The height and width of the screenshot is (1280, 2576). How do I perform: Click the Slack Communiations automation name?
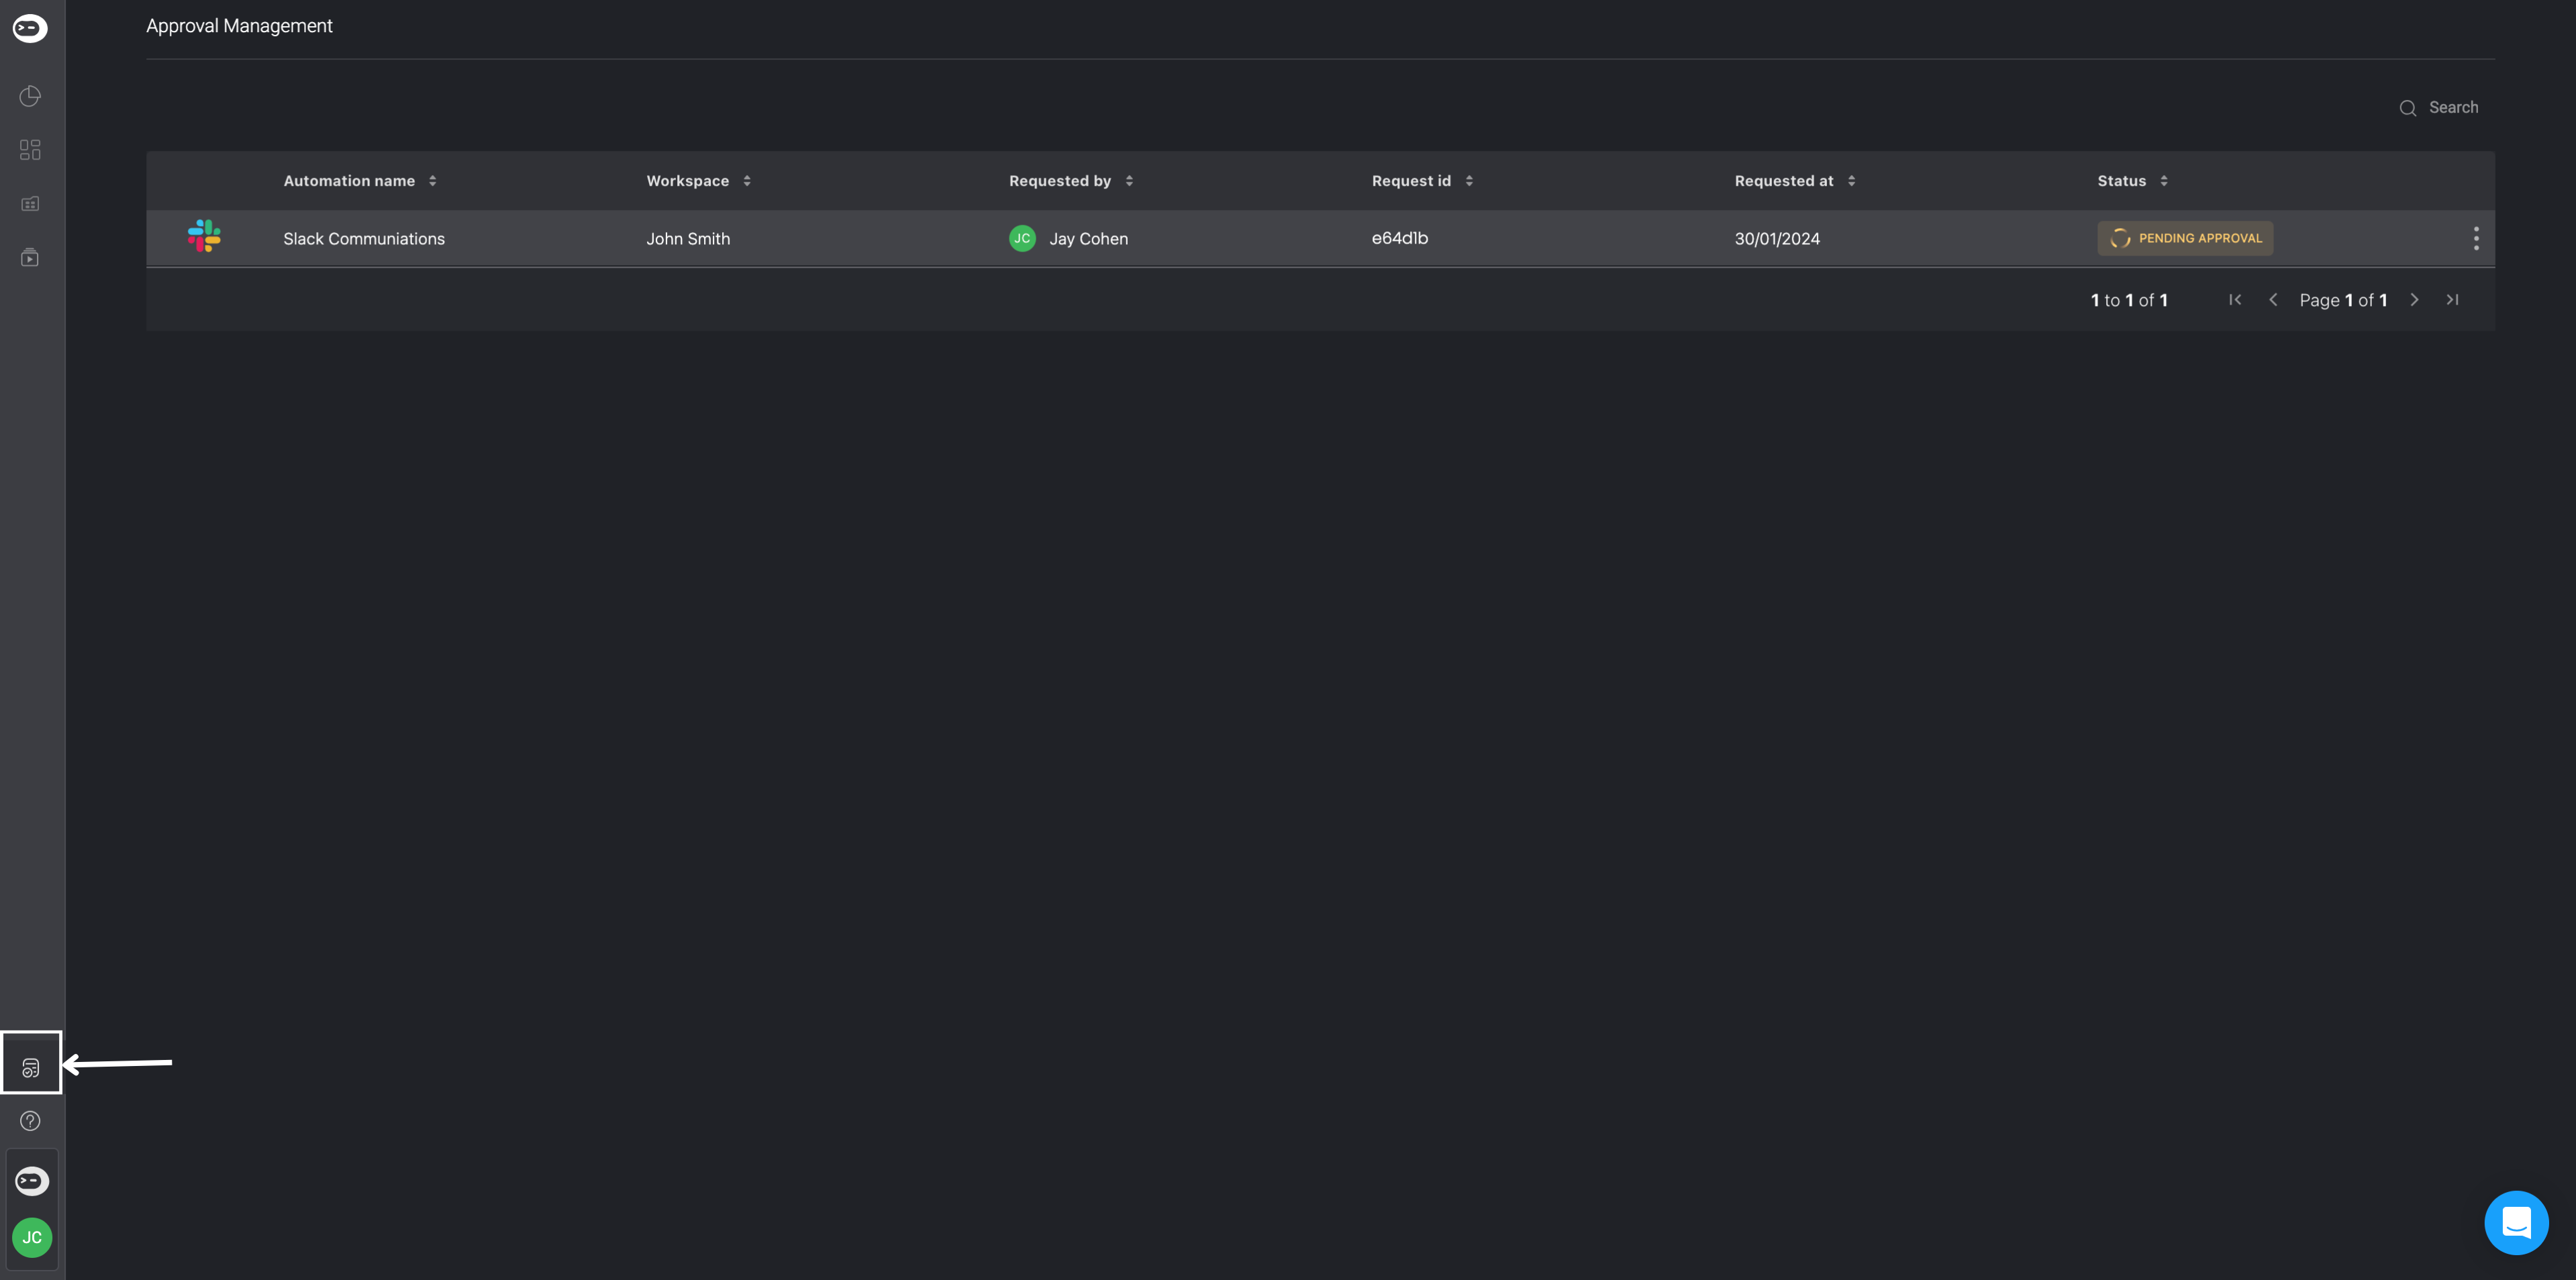(364, 239)
